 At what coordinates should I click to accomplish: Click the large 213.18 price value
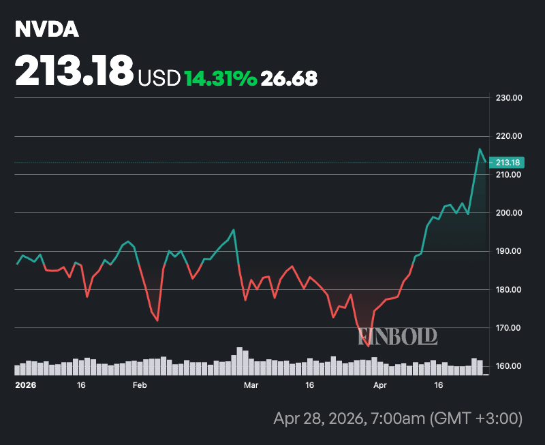[74, 69]
